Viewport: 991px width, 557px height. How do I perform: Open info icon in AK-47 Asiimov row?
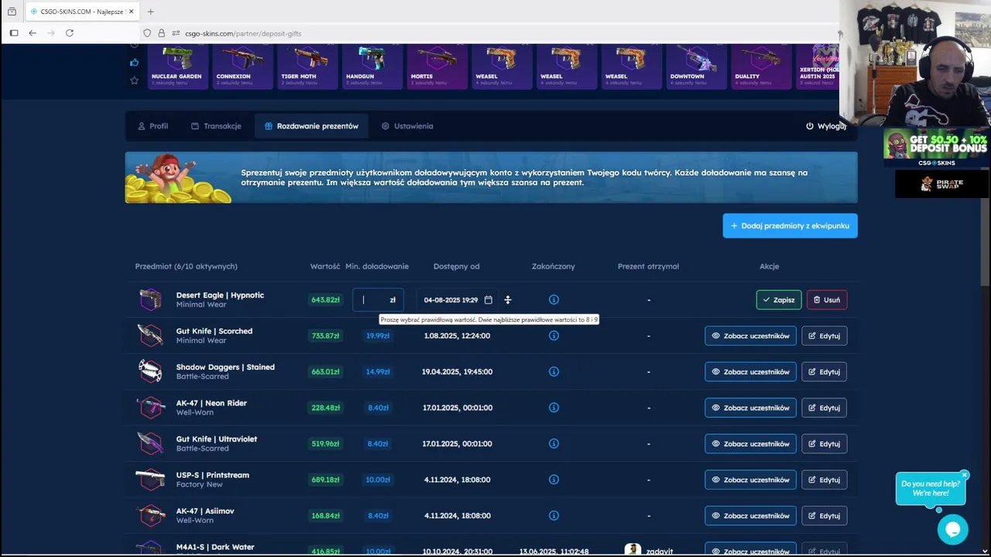tap(554, 516)
